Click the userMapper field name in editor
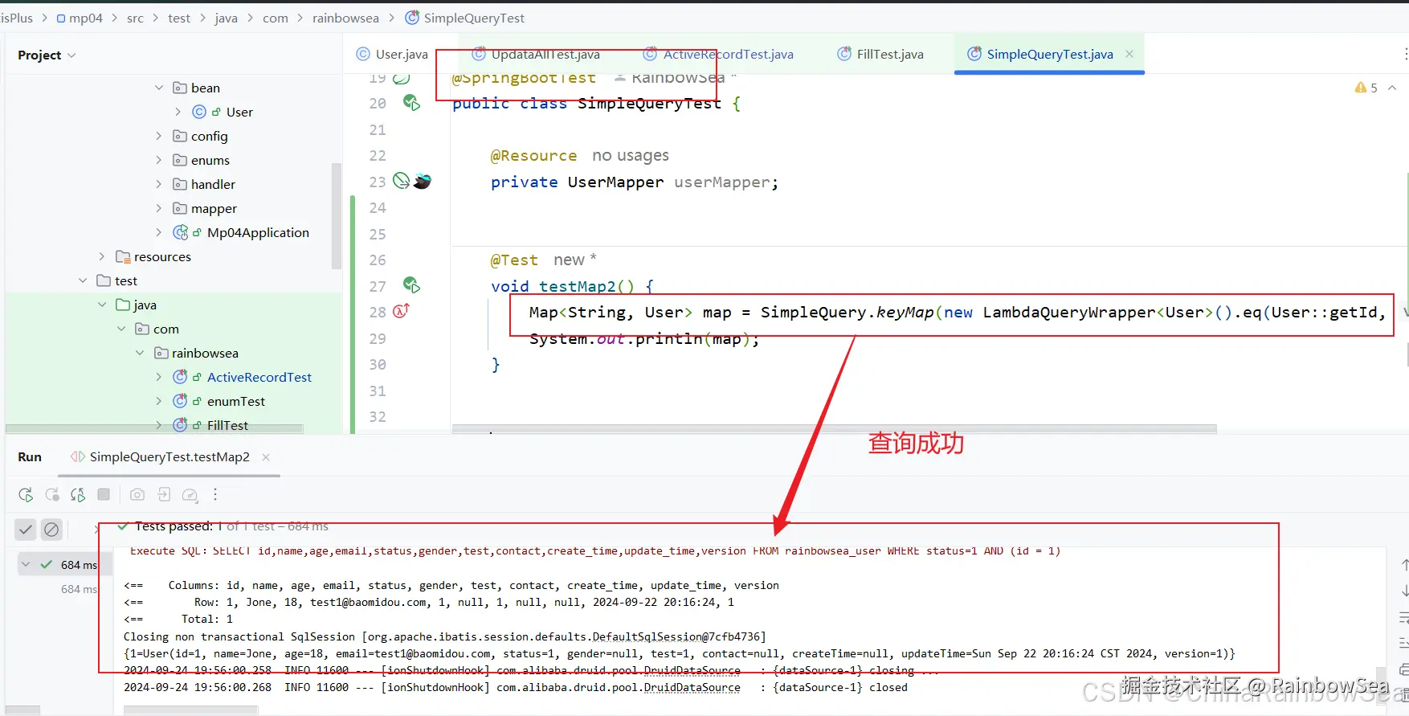Image resolution: width=1409 pixels, height=716 pixels. 722,182
